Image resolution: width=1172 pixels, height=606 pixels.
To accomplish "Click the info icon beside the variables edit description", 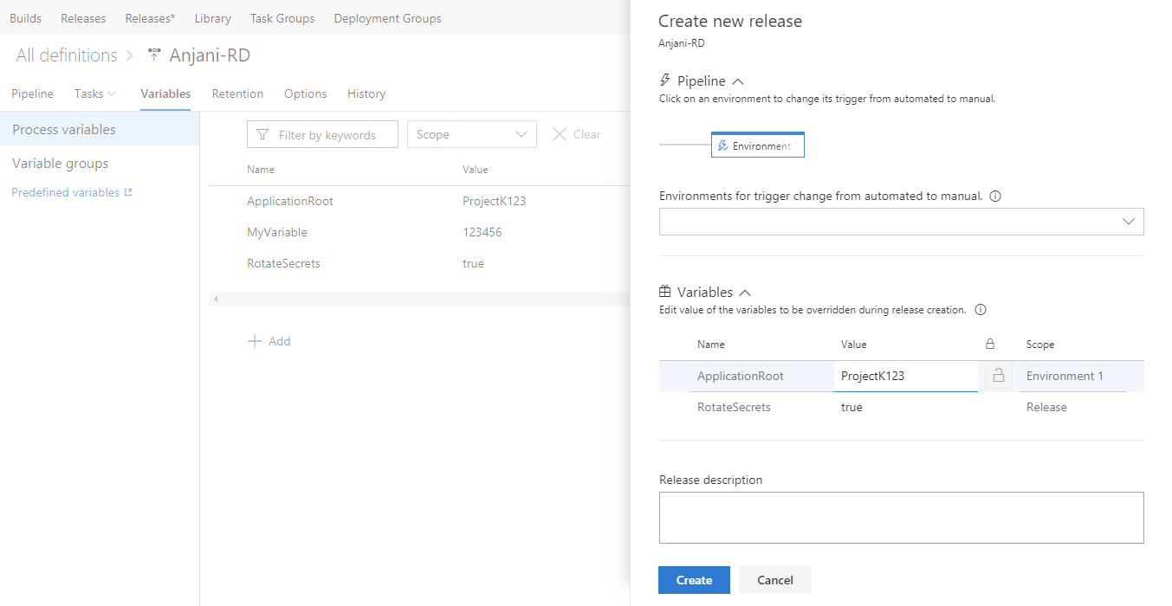I will [x=980, y=309].
